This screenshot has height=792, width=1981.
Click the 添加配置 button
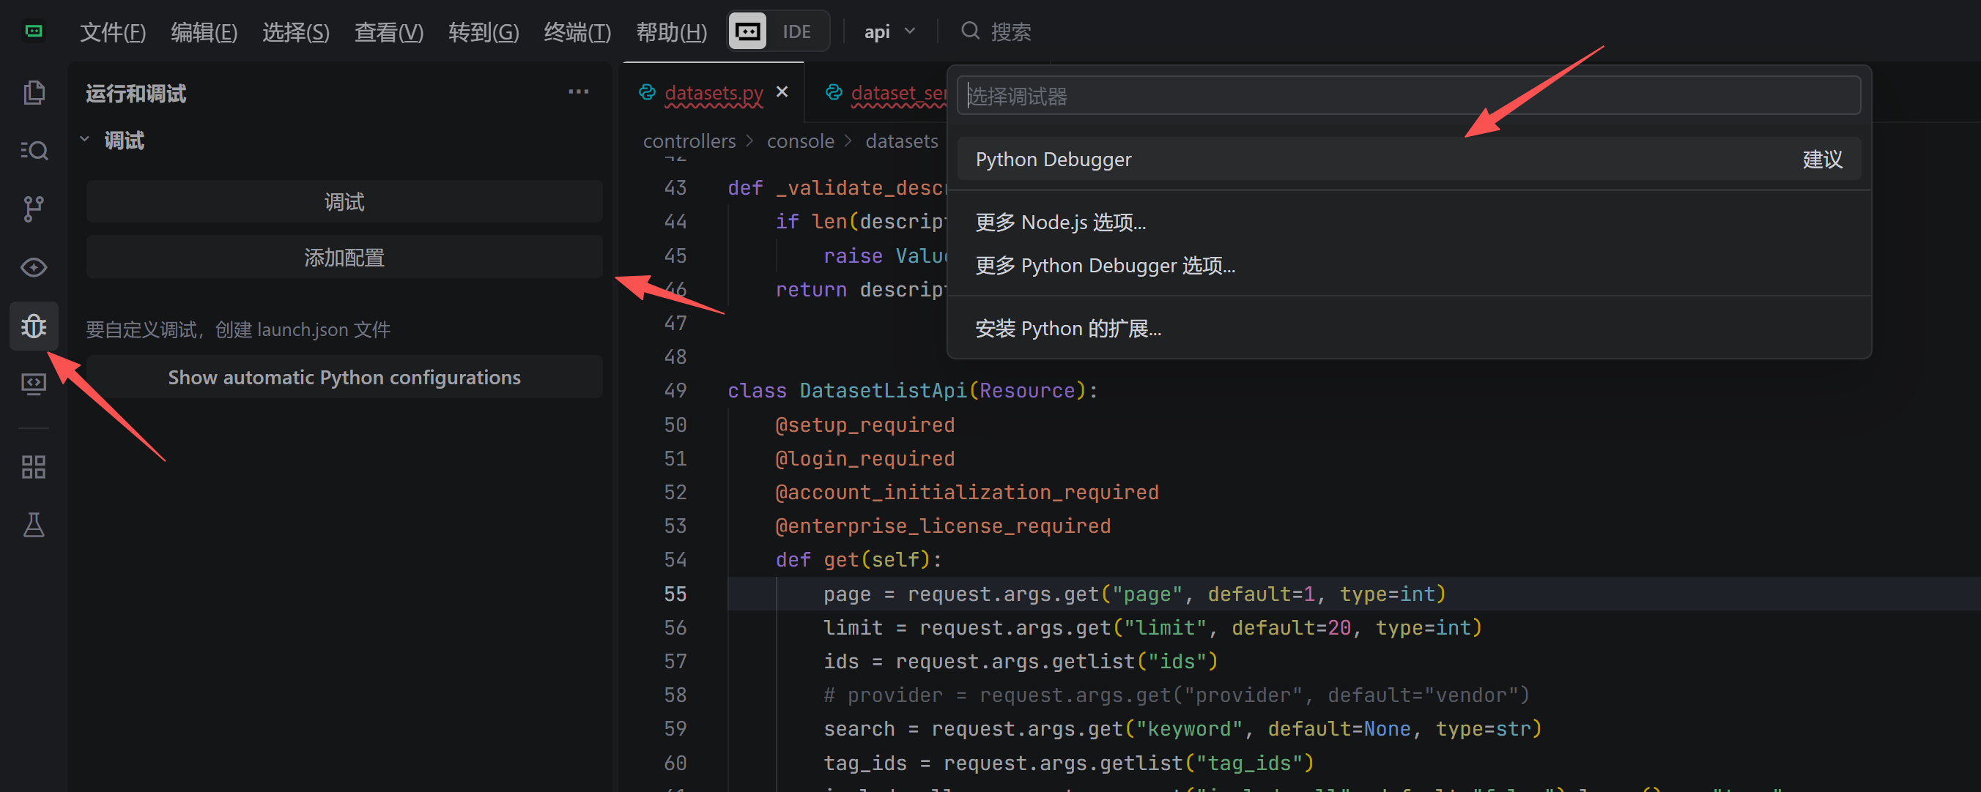tap(344, 258)
